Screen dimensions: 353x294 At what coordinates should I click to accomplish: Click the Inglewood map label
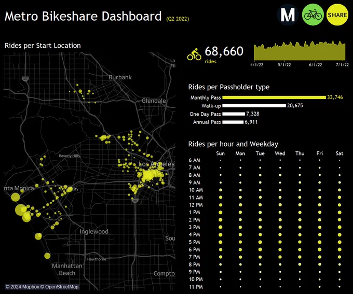[x=94, y=232]
